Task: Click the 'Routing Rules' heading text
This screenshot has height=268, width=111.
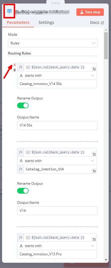Action: 19,53
